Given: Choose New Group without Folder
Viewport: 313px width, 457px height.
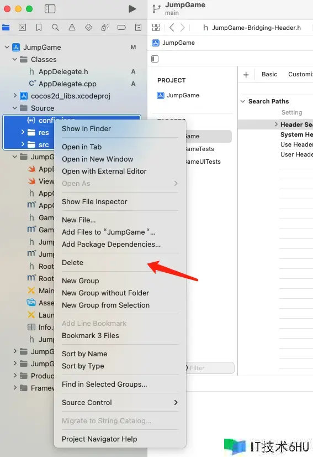Looking at the screenshot, I should point(105,293).
